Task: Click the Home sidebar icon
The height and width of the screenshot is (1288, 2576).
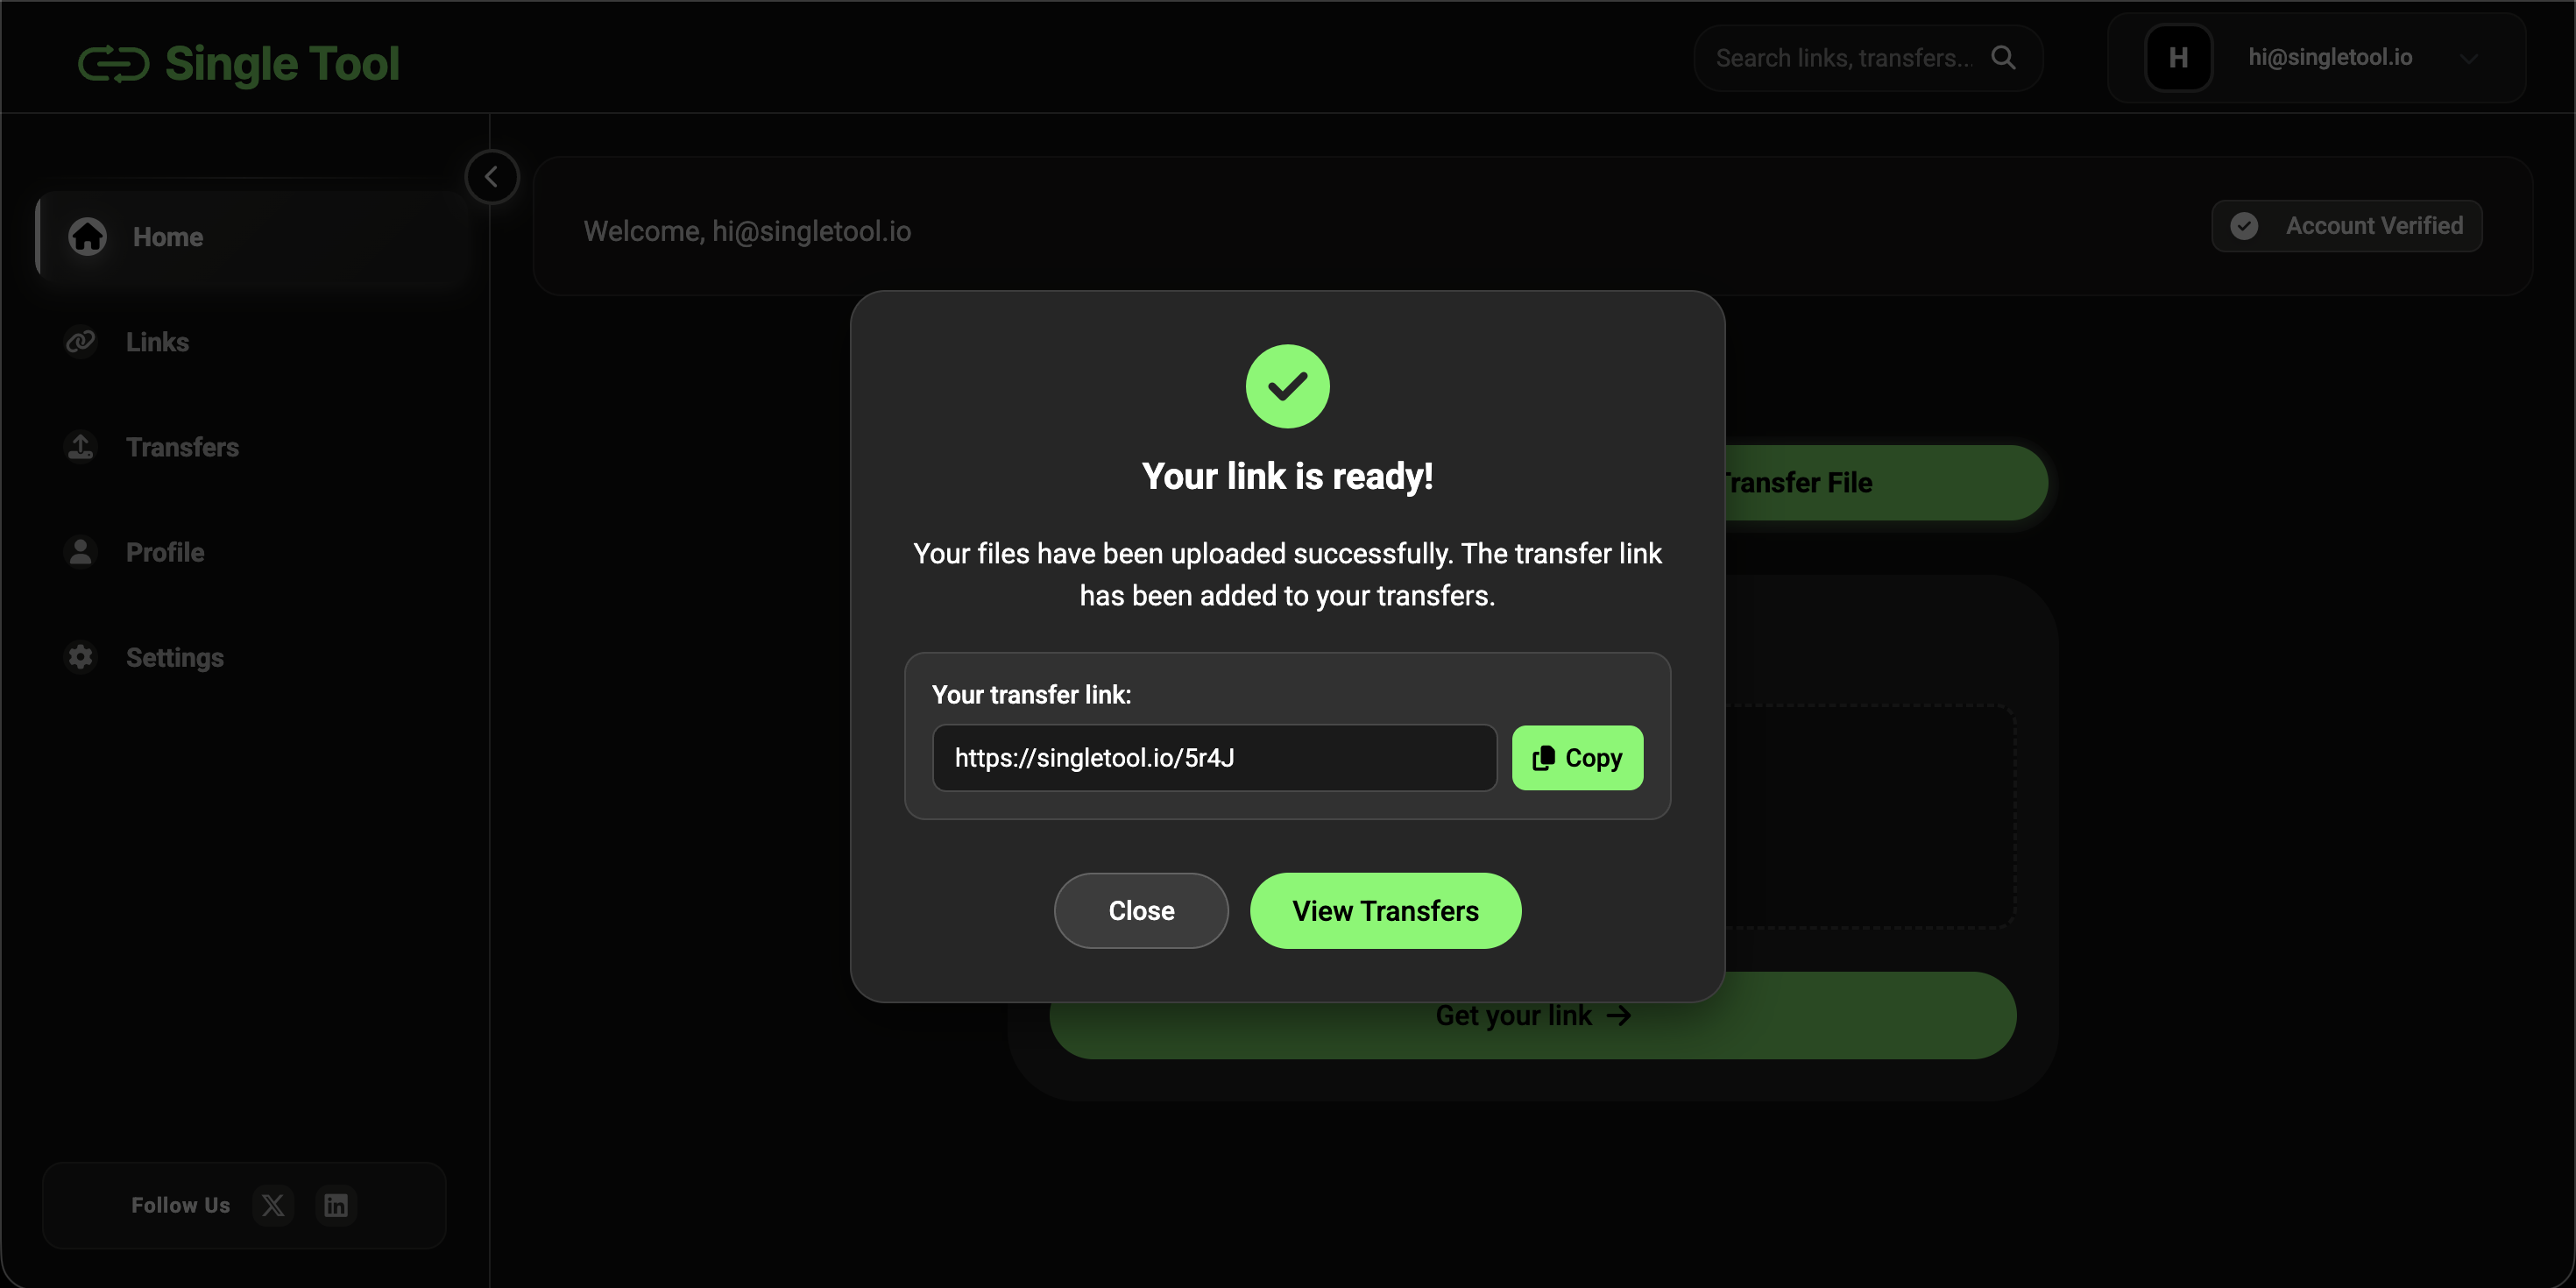Action: coord(87,237)
